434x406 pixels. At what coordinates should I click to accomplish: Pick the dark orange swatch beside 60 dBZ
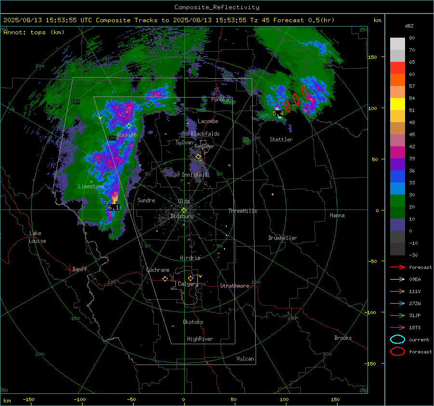pos(397,80)
